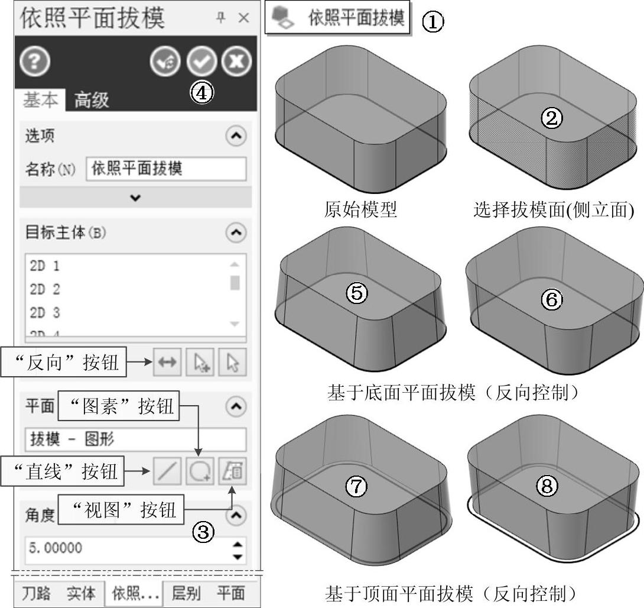Click the help question mark icon

coord(34,62)
